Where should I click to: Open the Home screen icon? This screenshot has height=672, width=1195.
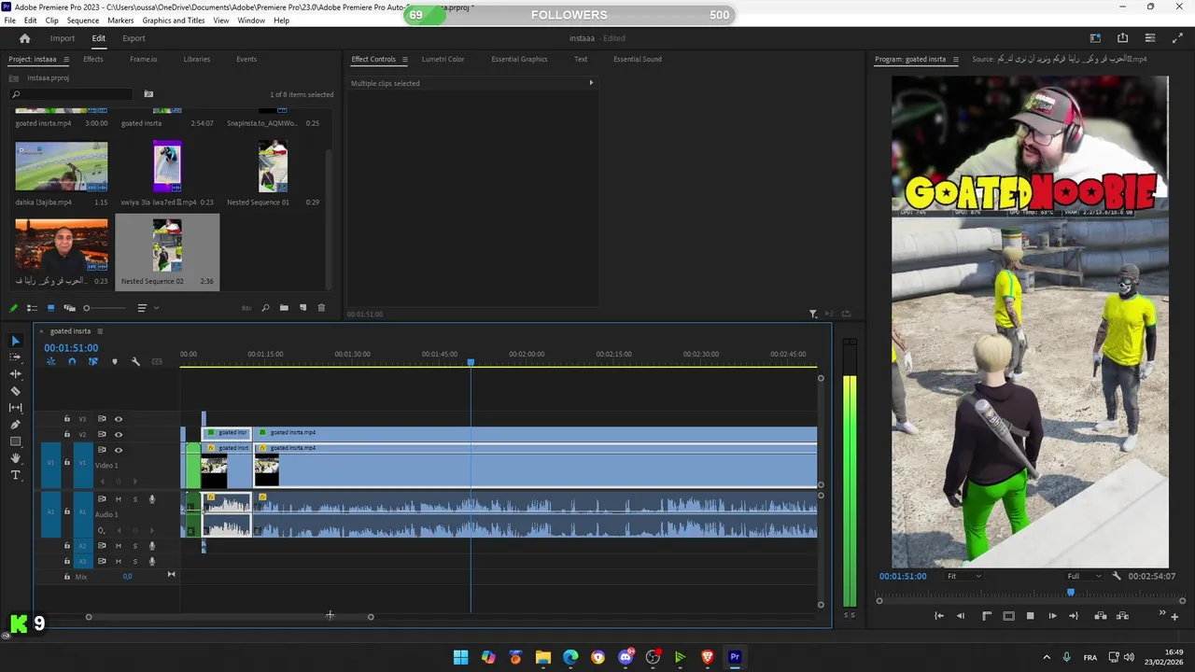25,38
